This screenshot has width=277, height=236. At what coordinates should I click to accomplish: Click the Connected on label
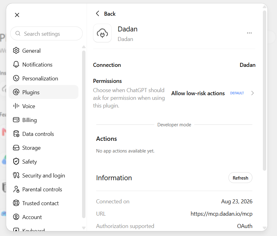pyautogui.click(x=113, y=201)
